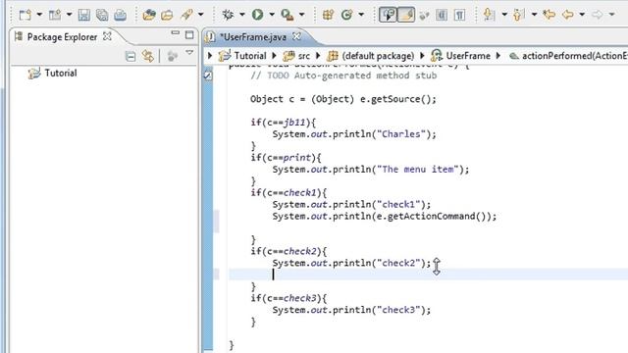Run the program with green play button
This screenshot has height=353, width=628.
click(x=257, y=16)
